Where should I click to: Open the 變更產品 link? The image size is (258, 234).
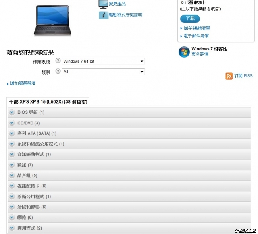117,4
